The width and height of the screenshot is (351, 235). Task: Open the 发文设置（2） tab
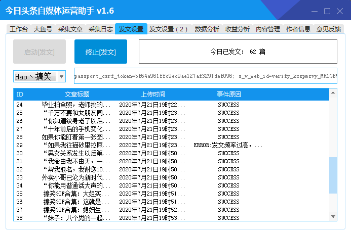pyautogui.click(x=168, y=29)
